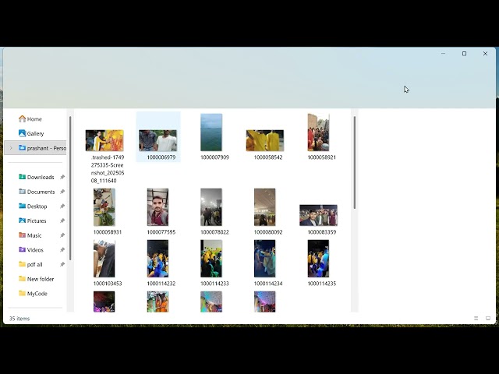Click the pin icon beside Videos
This screenshot has height=374, width=499.
pyautogui.click(x=62, y=250)
